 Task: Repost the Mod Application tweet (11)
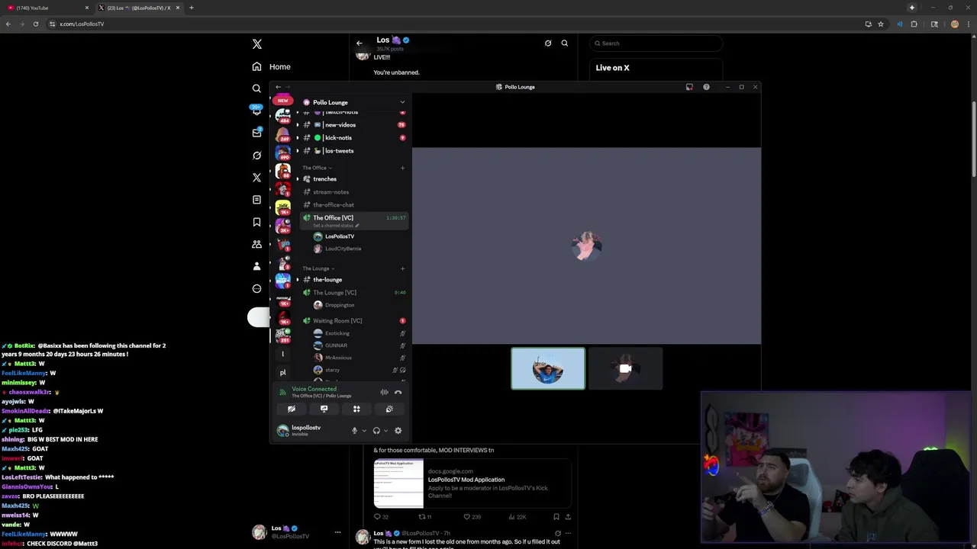pos(424,517)
